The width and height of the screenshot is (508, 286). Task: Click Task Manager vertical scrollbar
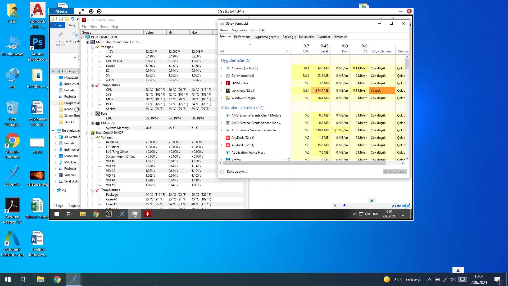tap(407, 64)
